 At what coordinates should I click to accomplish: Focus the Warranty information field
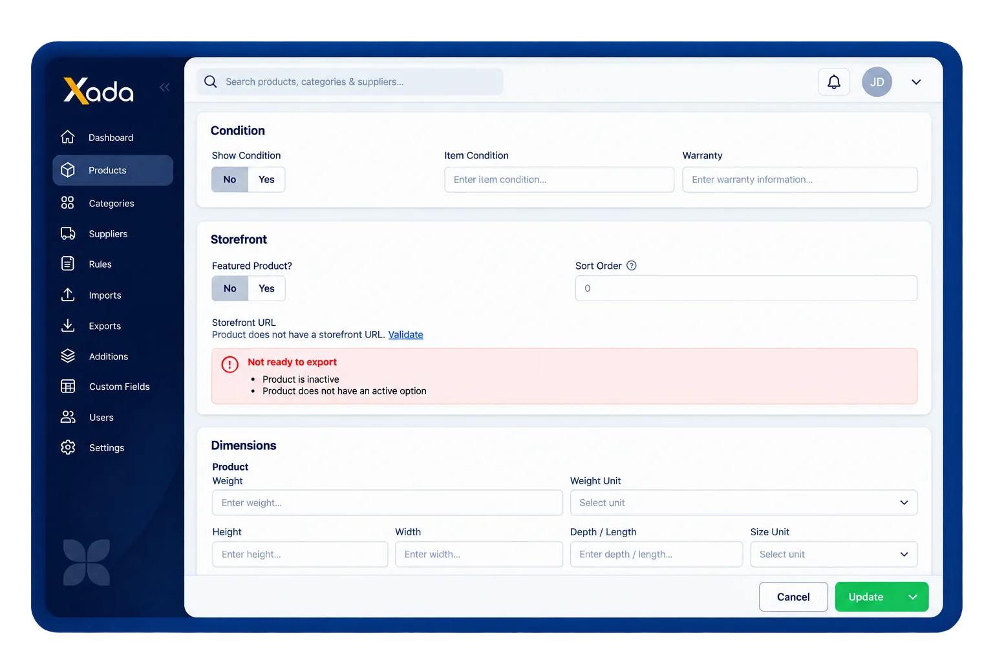800,180
